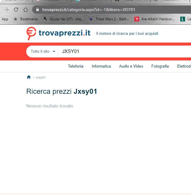Open the Gyulai Var (it7) bookmark
Image resolution: width=191 pixels, height=195 pixels.
tap(66, 19)
